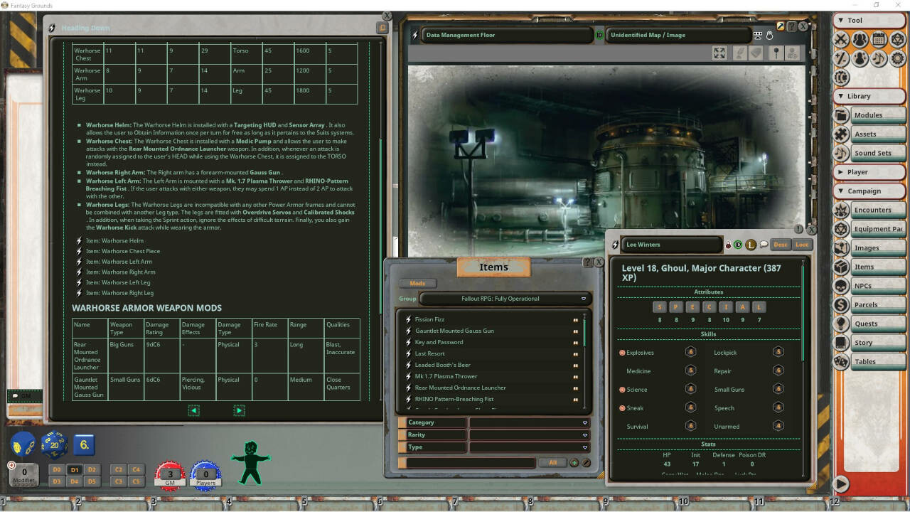The height and width of the screenshot is (512, 910).
Task: Open the Group dropdown in the Items window
Action: pos(584,299)
